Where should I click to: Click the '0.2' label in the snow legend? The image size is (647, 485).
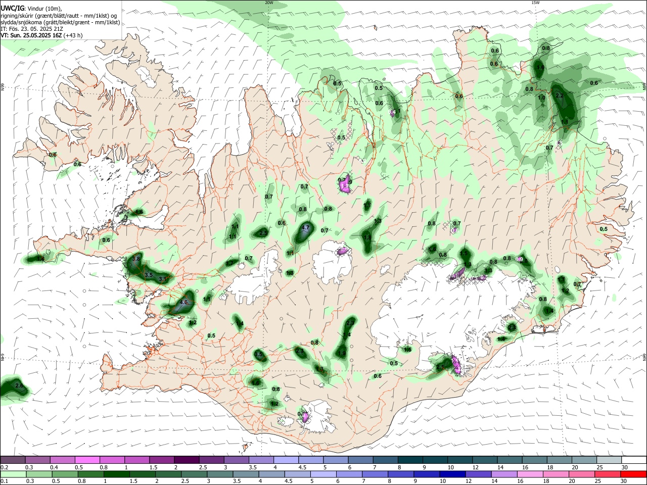click(5, 467)
